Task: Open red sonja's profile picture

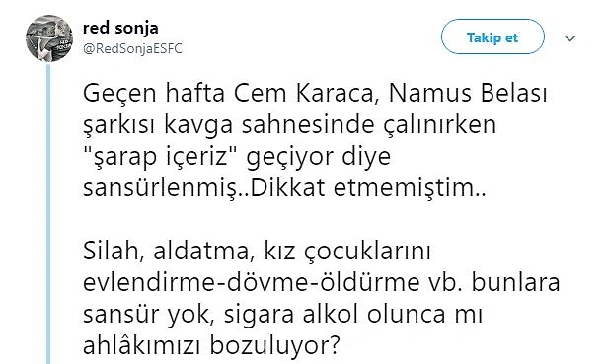Action: [x=49, y=38]
